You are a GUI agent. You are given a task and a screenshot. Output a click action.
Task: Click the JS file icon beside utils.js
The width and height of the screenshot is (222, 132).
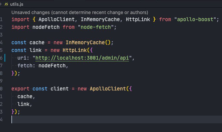6,4
